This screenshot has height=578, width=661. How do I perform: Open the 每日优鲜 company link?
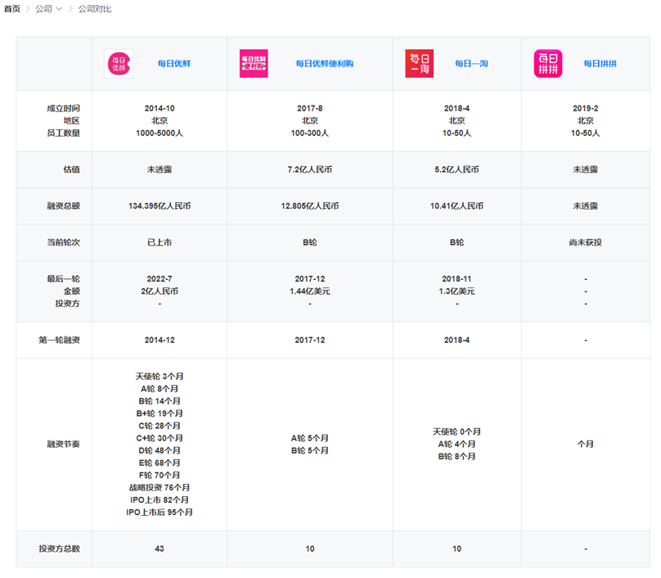(x=174, y=64)
